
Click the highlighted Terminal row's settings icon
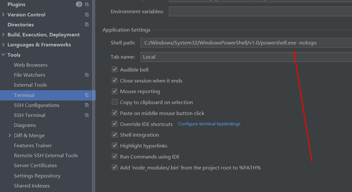(86, 95)
